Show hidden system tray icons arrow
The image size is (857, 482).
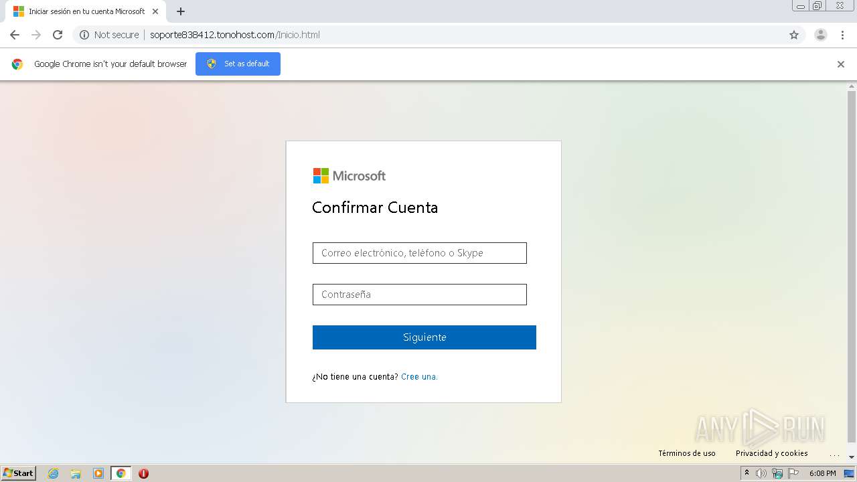click(747, 473)
